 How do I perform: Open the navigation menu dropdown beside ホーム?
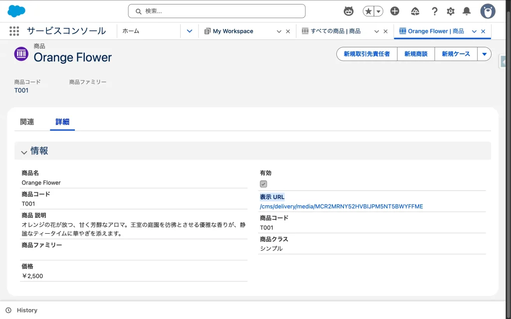[x=190, y=31]
